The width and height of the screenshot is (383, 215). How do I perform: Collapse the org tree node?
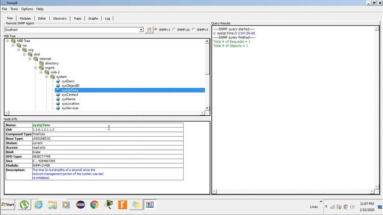(x=19, y=50)
